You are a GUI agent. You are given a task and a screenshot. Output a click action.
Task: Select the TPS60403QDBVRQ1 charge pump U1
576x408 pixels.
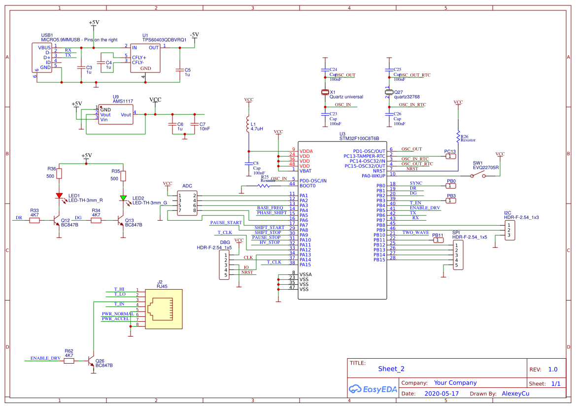146,57
